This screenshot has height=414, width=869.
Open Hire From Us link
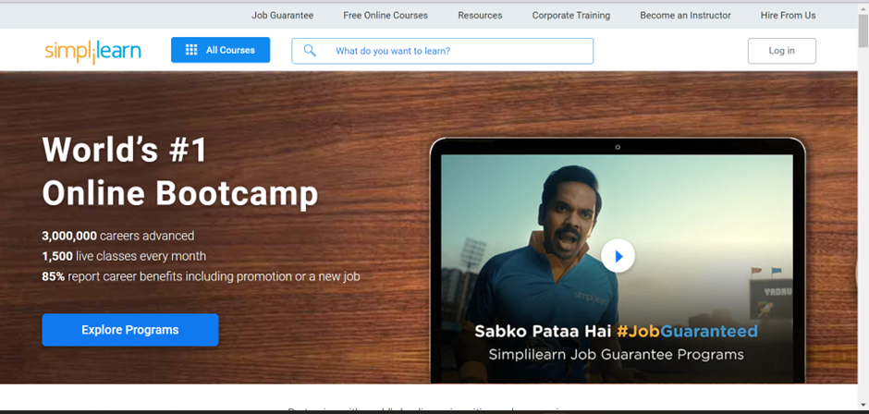[x=788, y=16]
